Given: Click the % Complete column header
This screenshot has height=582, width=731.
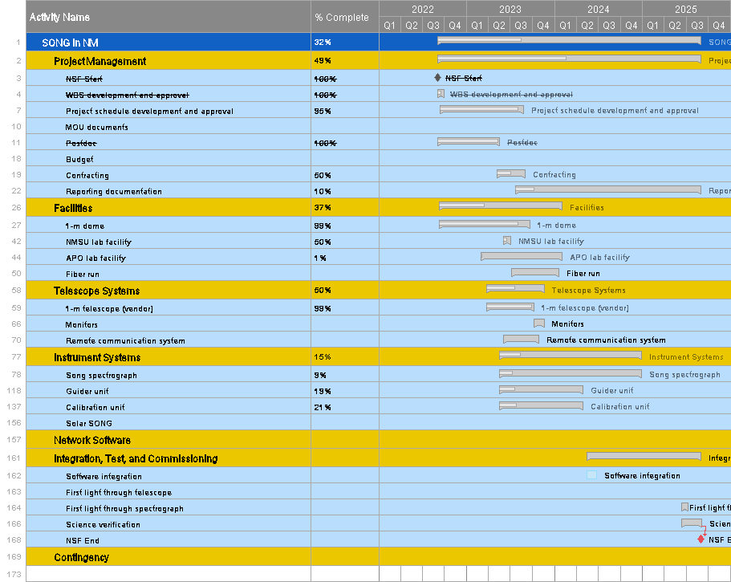Looking at the screenshot, I should (x=342, y=17).
